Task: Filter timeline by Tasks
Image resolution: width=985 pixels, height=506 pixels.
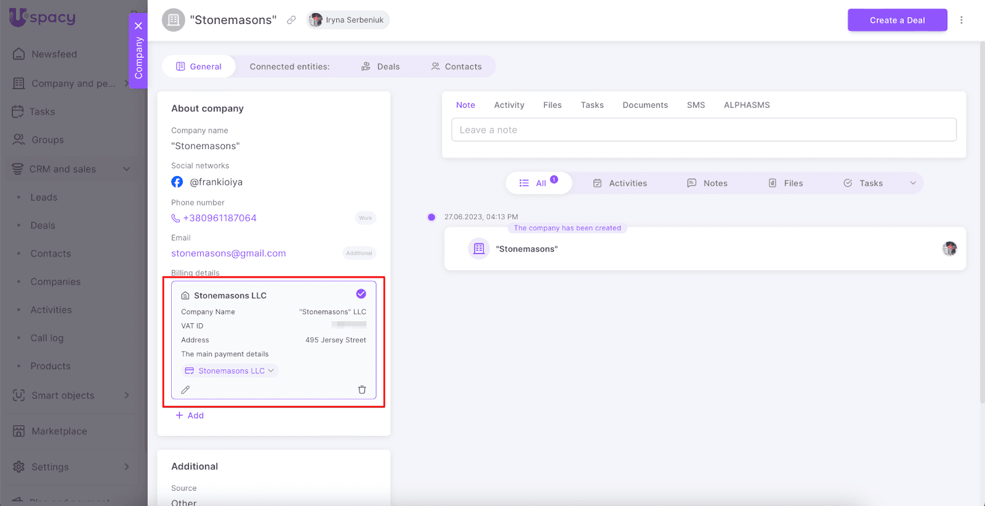Action: [863, 183]
